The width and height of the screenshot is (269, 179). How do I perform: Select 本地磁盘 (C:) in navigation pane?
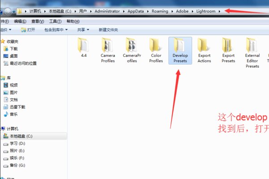coord(21,136)
